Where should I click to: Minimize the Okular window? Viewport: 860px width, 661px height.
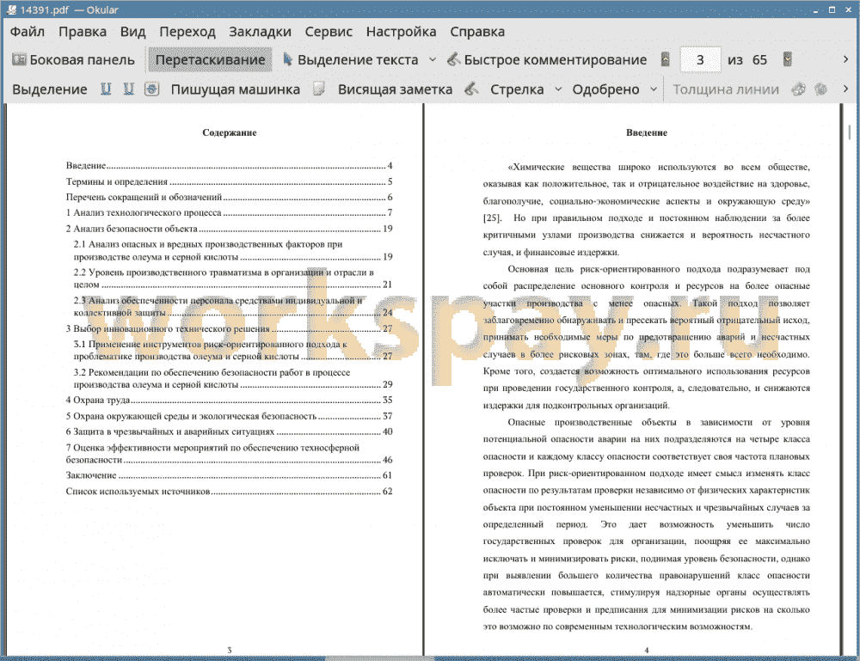tap(815, 10)
